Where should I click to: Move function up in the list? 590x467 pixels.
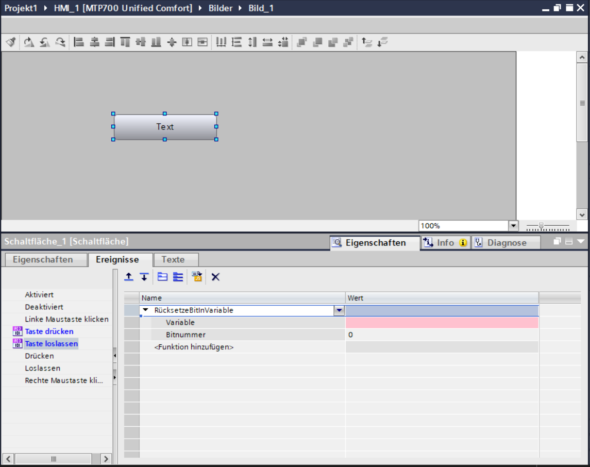[129, 277]
